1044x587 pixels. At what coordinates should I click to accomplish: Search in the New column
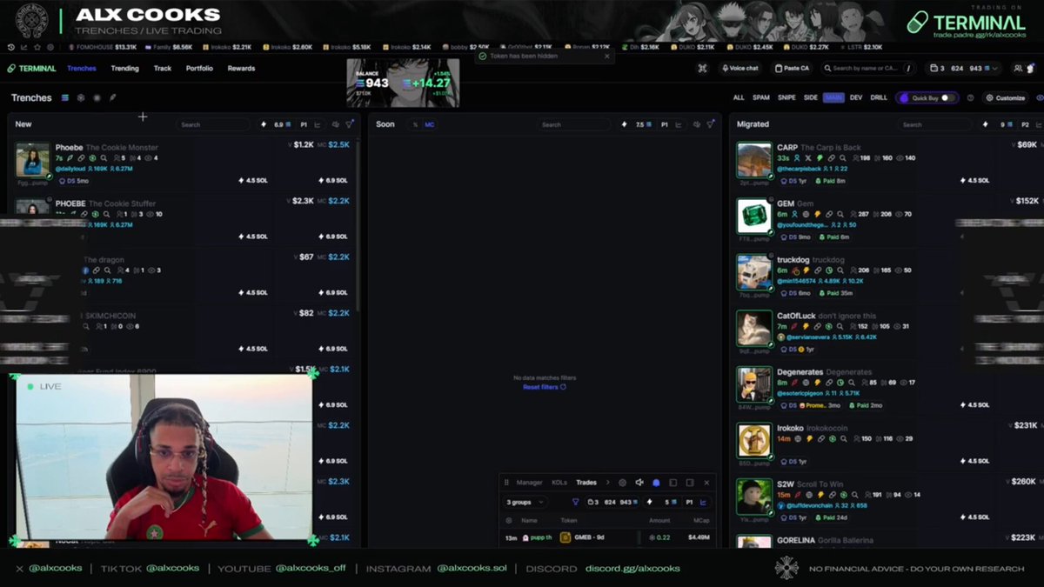pos(213,124)
